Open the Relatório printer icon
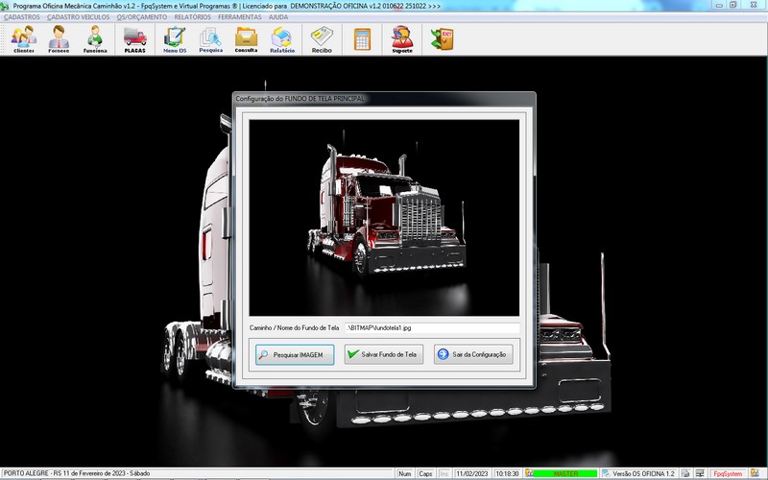The width and height of the screenshot is (768, 480). click(x=282, y=38)
